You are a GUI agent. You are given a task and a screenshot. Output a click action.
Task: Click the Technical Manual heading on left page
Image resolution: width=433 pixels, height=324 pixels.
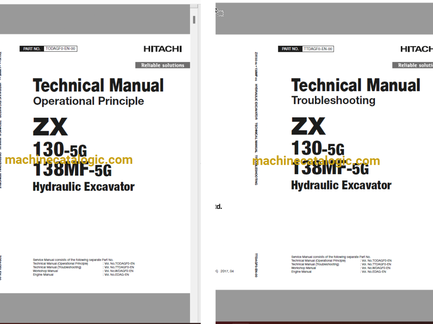(98, 86)
